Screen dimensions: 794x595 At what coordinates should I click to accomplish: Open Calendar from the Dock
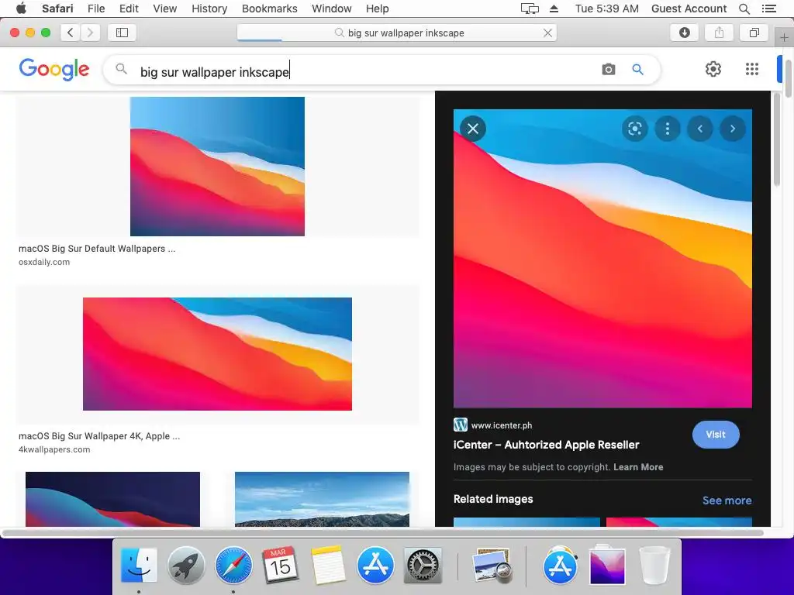(280, 565)
